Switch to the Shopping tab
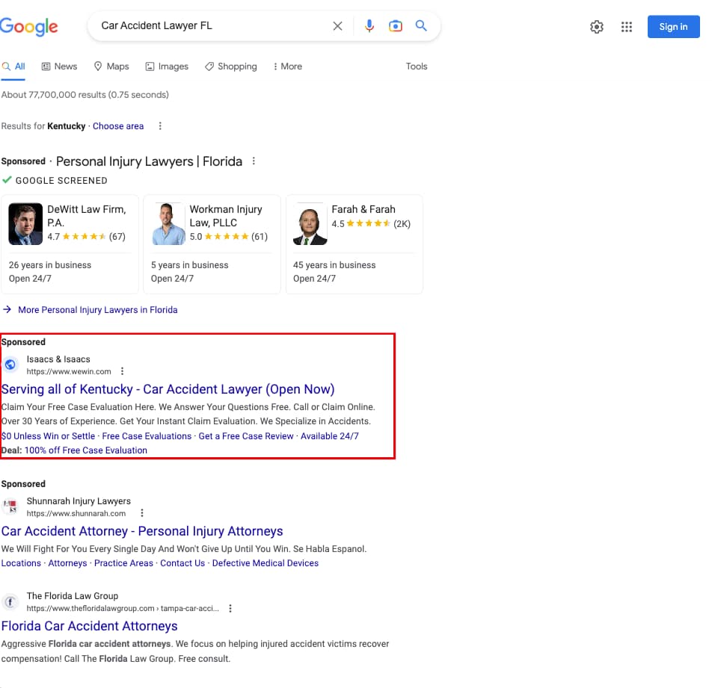 230,66
